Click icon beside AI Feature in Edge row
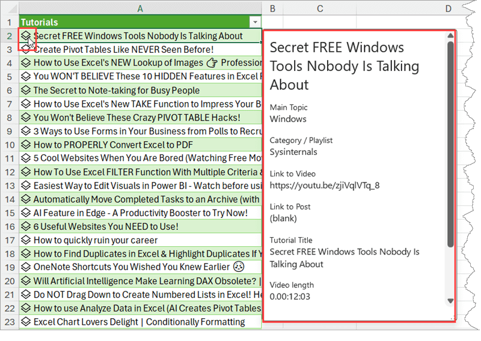 click(x=26, y=213)
